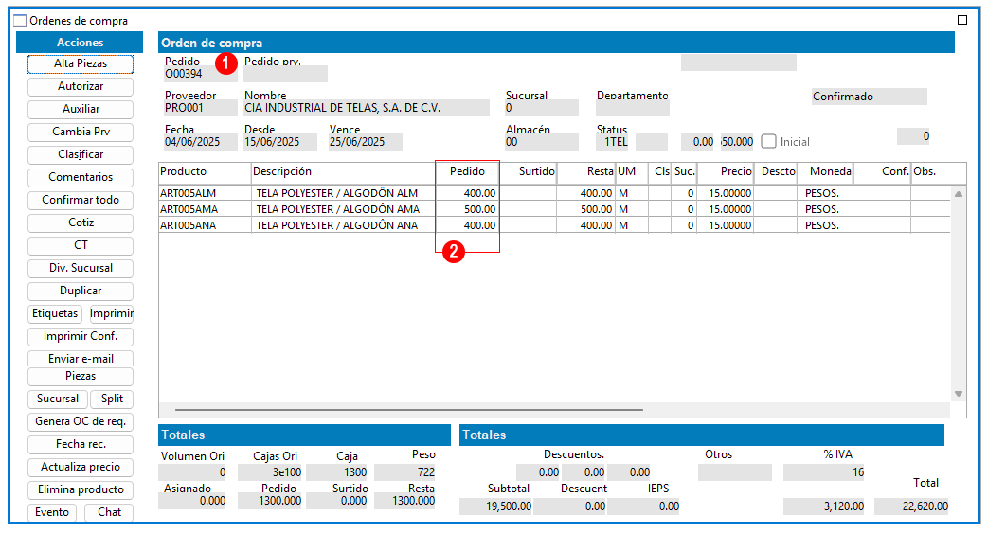Click the CT button

80,245
